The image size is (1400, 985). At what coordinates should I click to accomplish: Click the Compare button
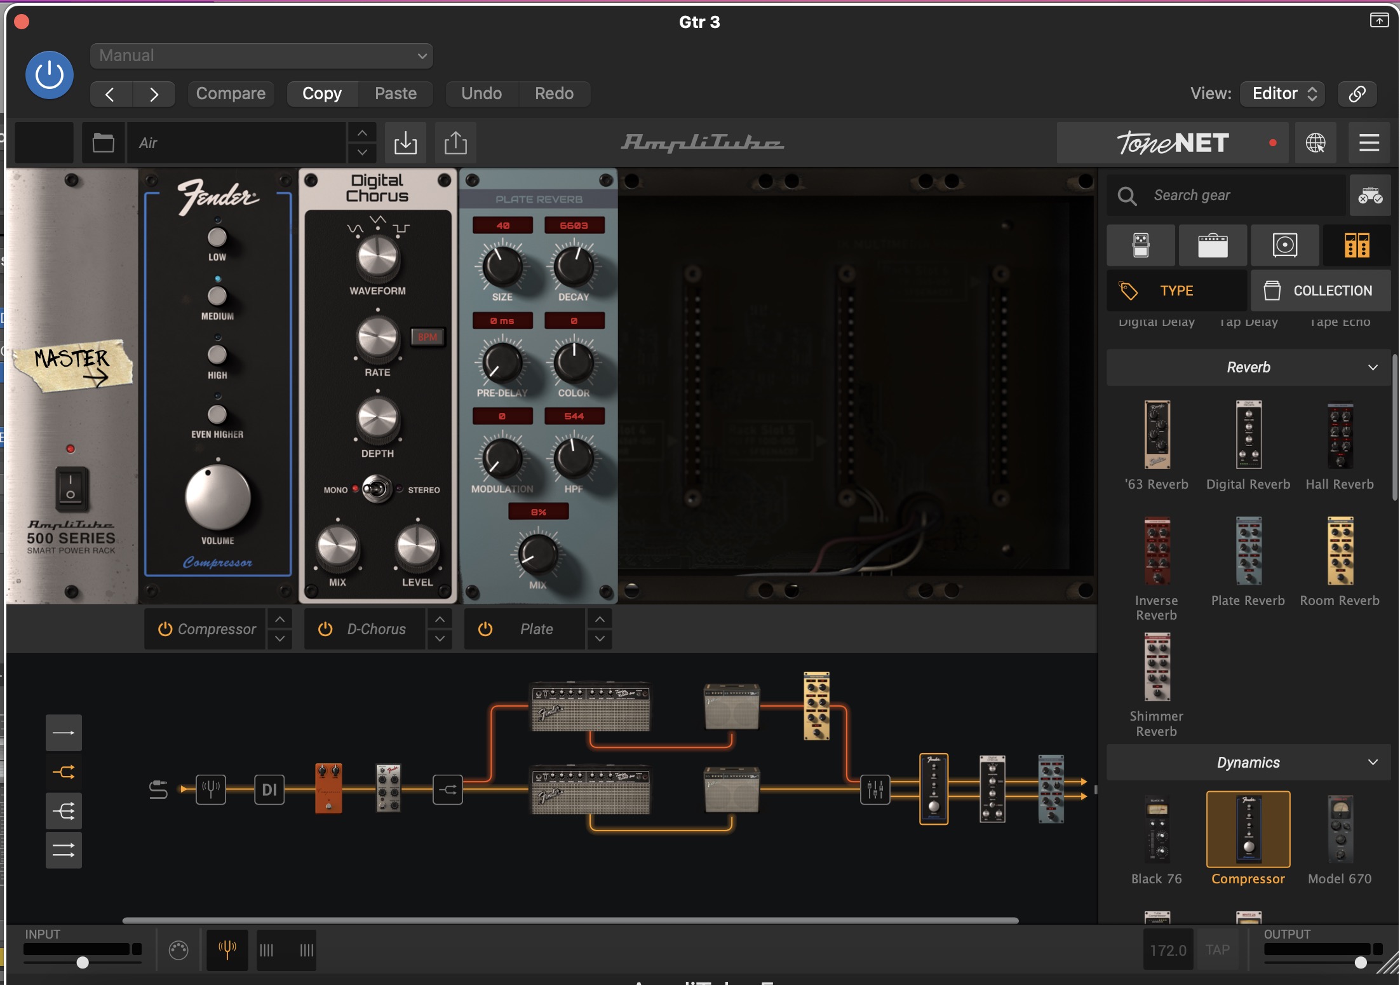click(231, 93)
